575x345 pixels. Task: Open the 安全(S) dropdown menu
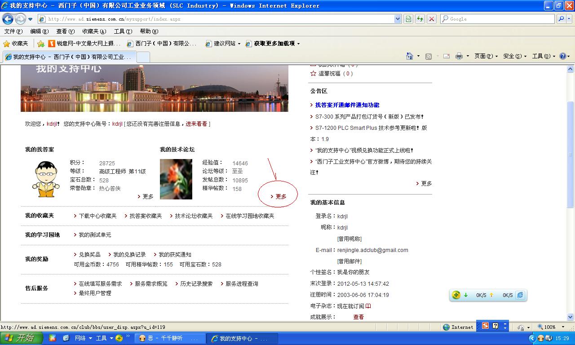(x=515, y=56)
